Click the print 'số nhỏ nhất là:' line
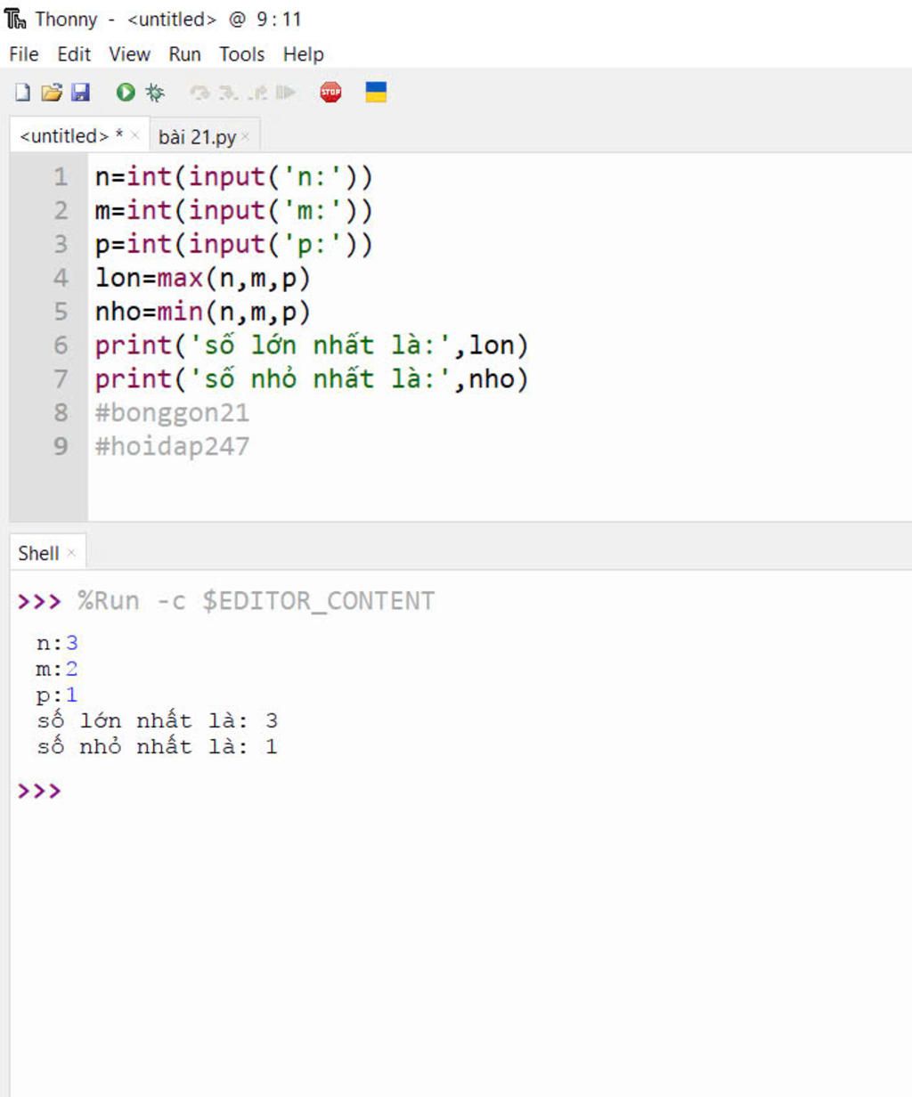Screen dimensions: 912x1097 pos(312,378)
